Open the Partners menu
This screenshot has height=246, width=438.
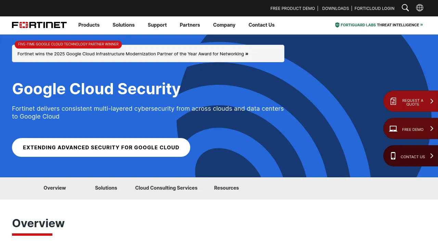click(x=190, y=25)
